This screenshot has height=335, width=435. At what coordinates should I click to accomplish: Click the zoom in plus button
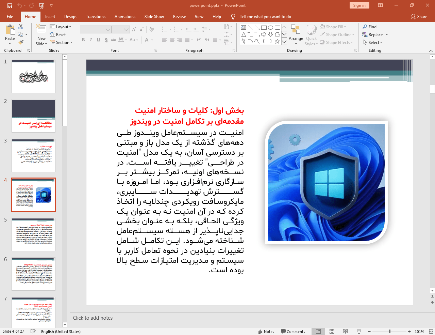(x=409, y=331)
